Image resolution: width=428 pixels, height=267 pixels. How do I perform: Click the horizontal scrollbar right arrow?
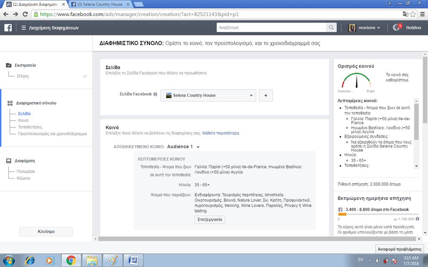tap(419, 239)
